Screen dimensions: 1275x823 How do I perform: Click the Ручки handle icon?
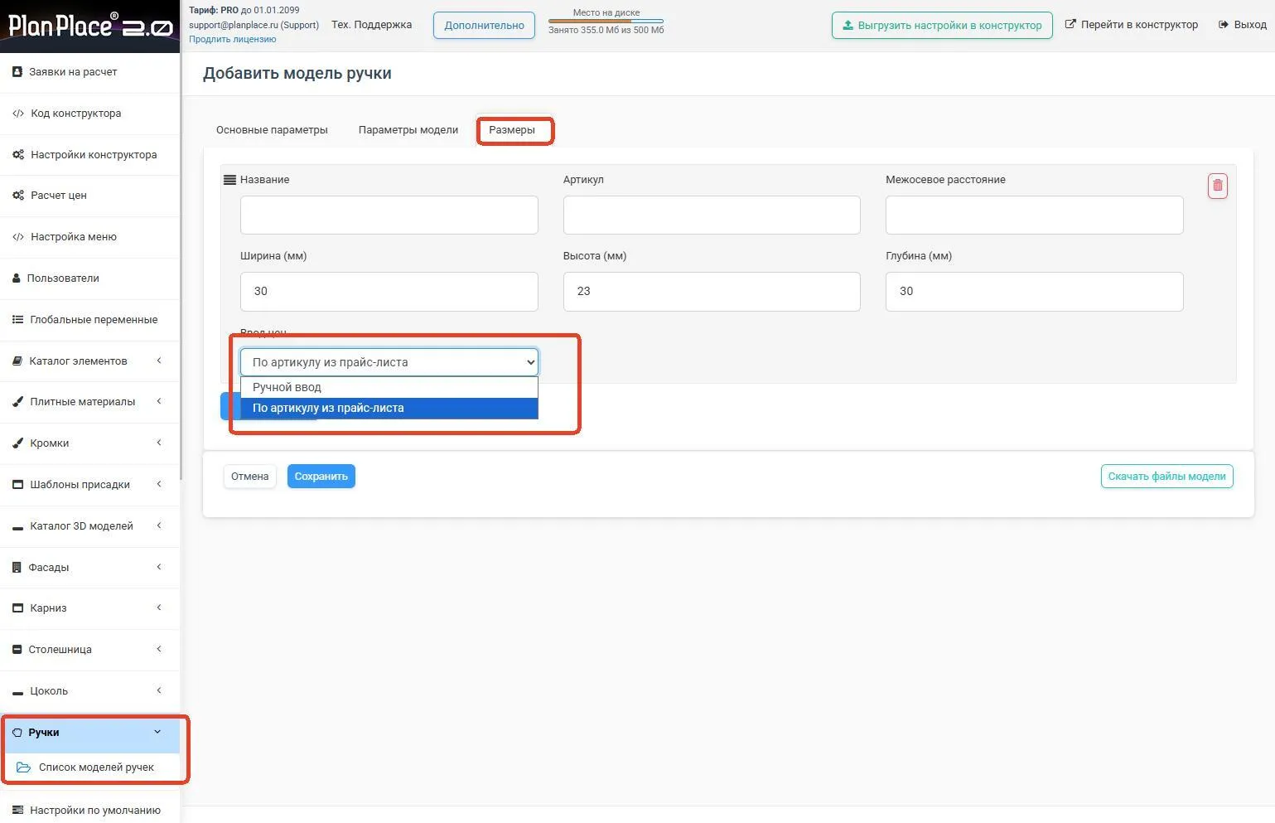point(17,733)
